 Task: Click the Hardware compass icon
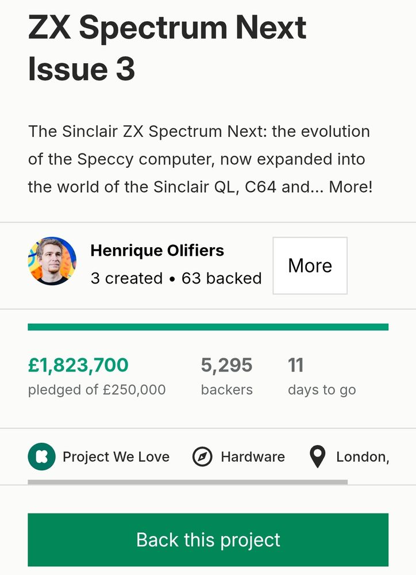pos(202,457)
